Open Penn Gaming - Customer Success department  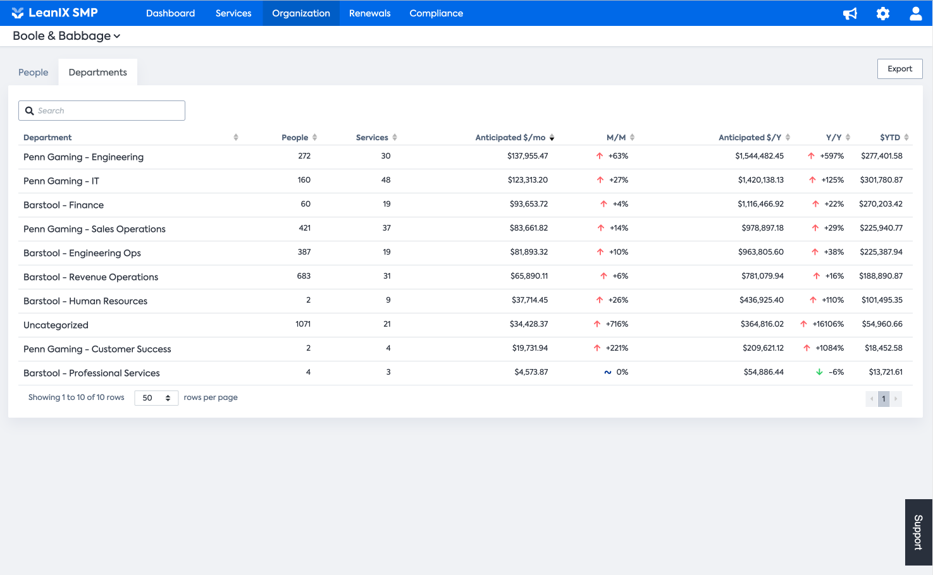point(97,349)
